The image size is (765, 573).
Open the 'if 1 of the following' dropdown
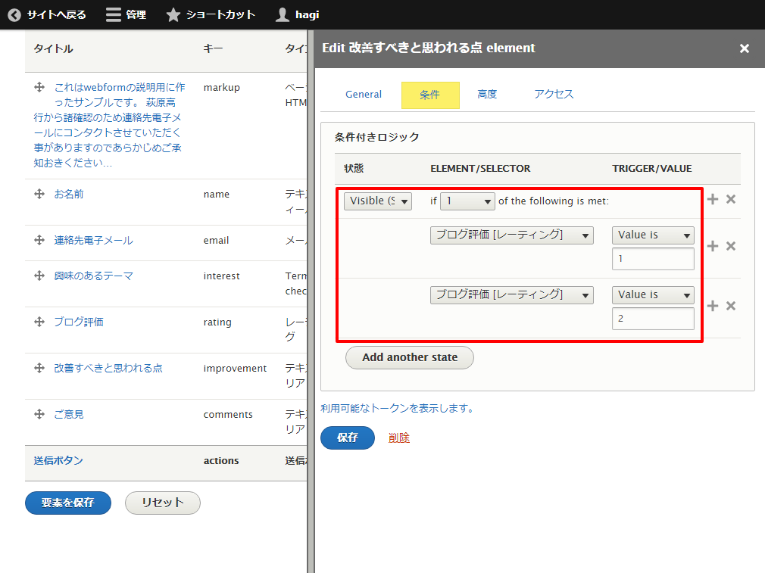[x=467, y=201]
